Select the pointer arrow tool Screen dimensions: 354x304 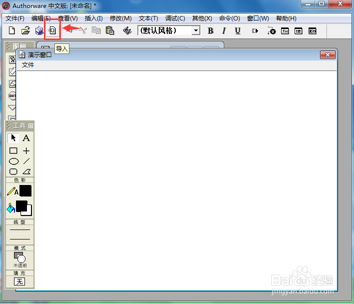point(13,138)
